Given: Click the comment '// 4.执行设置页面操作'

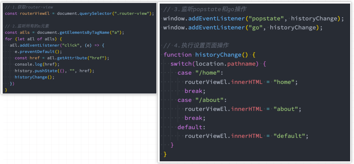Looking at the screenshot, I should (196, 46).
